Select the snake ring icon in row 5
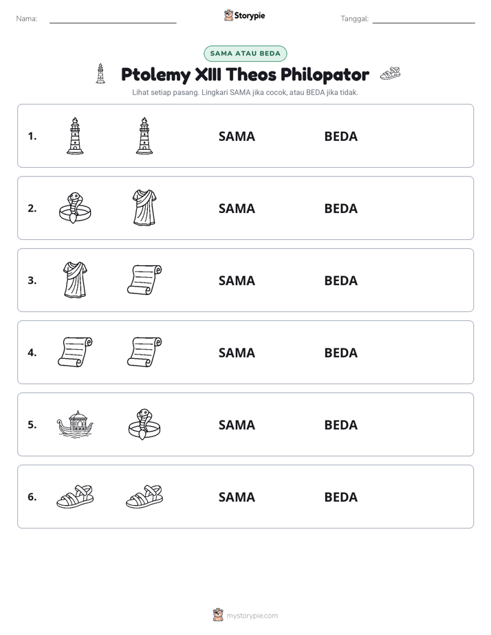The image size is (491, 635). pyautogui.click(x=144, y=425)
